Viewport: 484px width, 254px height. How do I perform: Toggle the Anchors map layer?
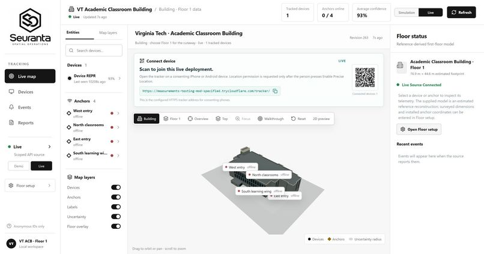pos(116,197)
